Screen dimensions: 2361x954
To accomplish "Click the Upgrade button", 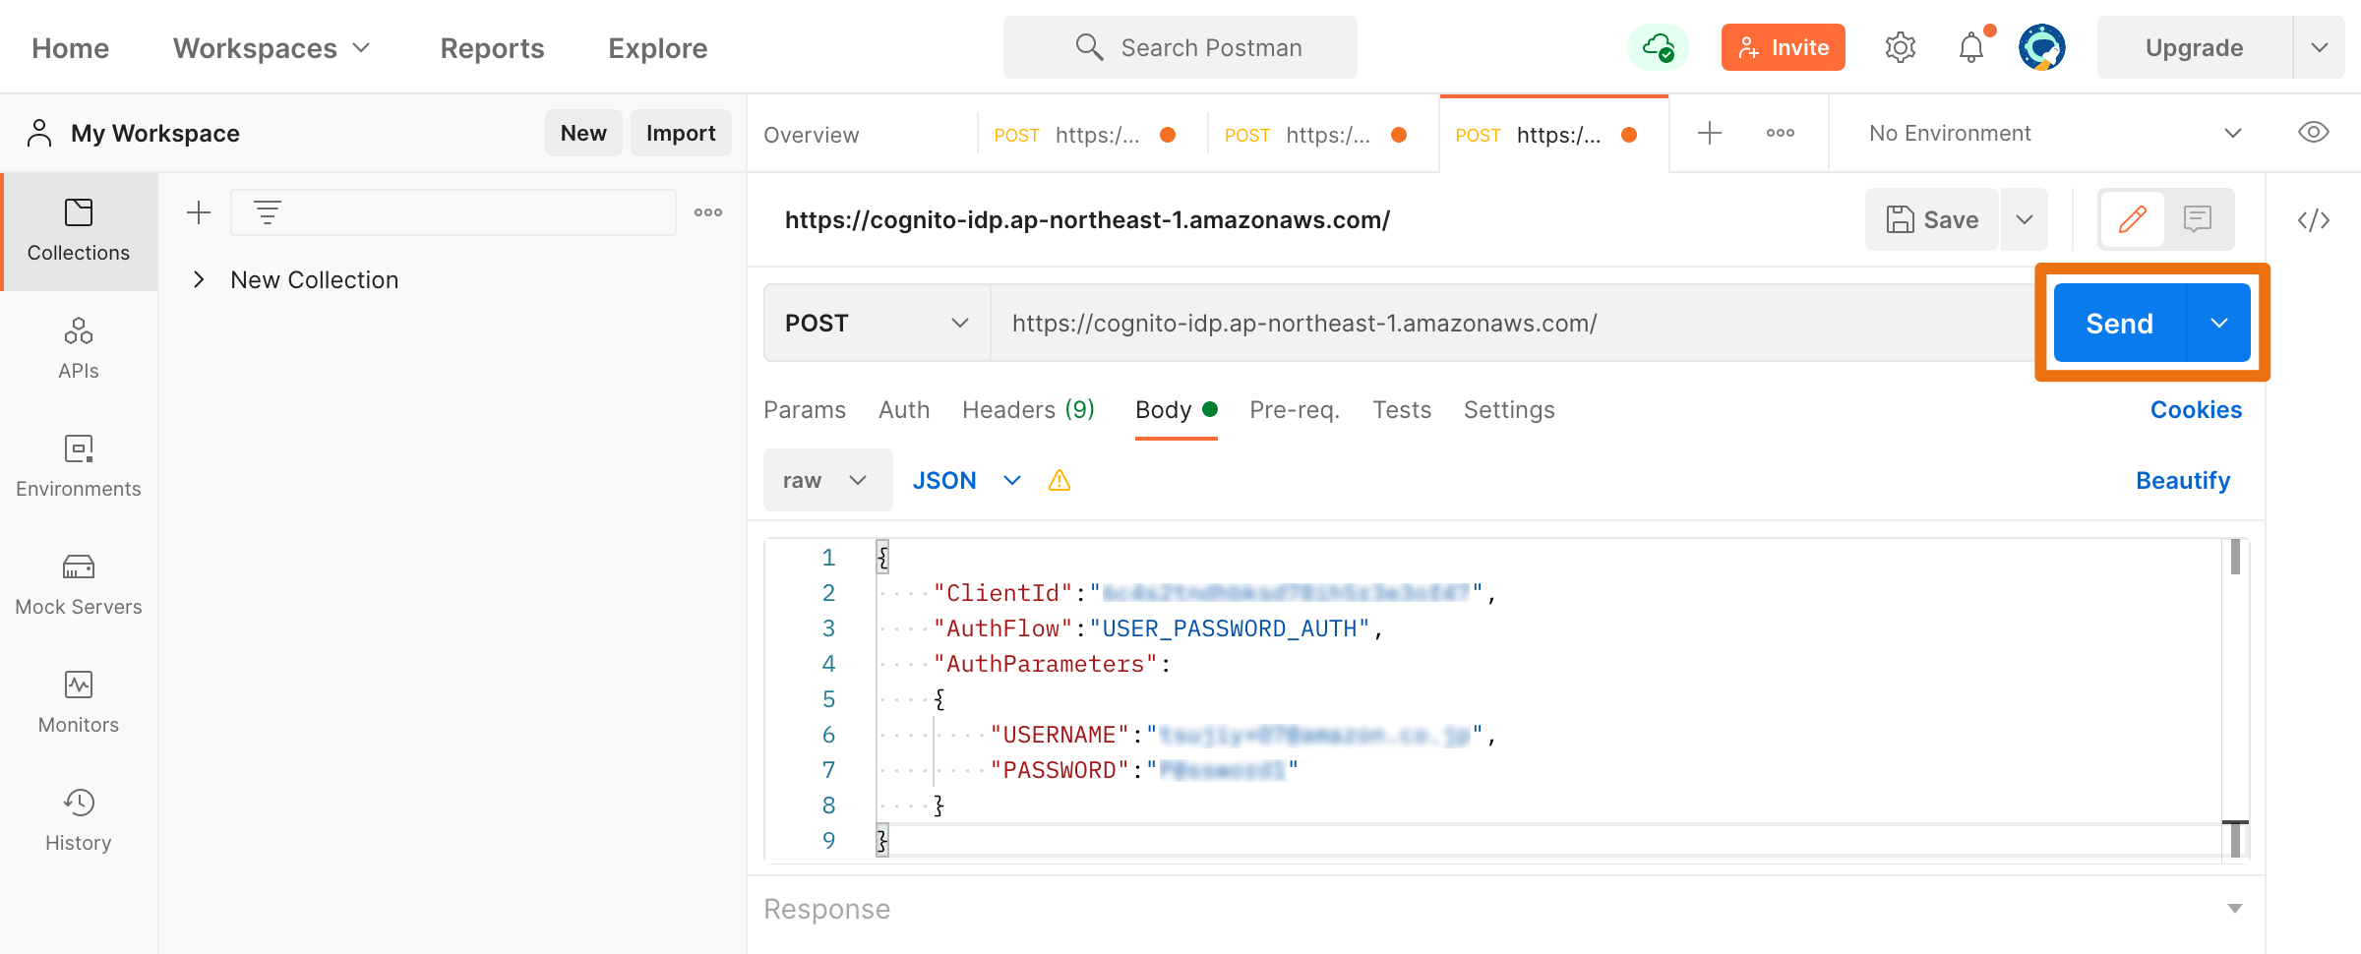I will pyautogui.click(x=2194, y=47).
